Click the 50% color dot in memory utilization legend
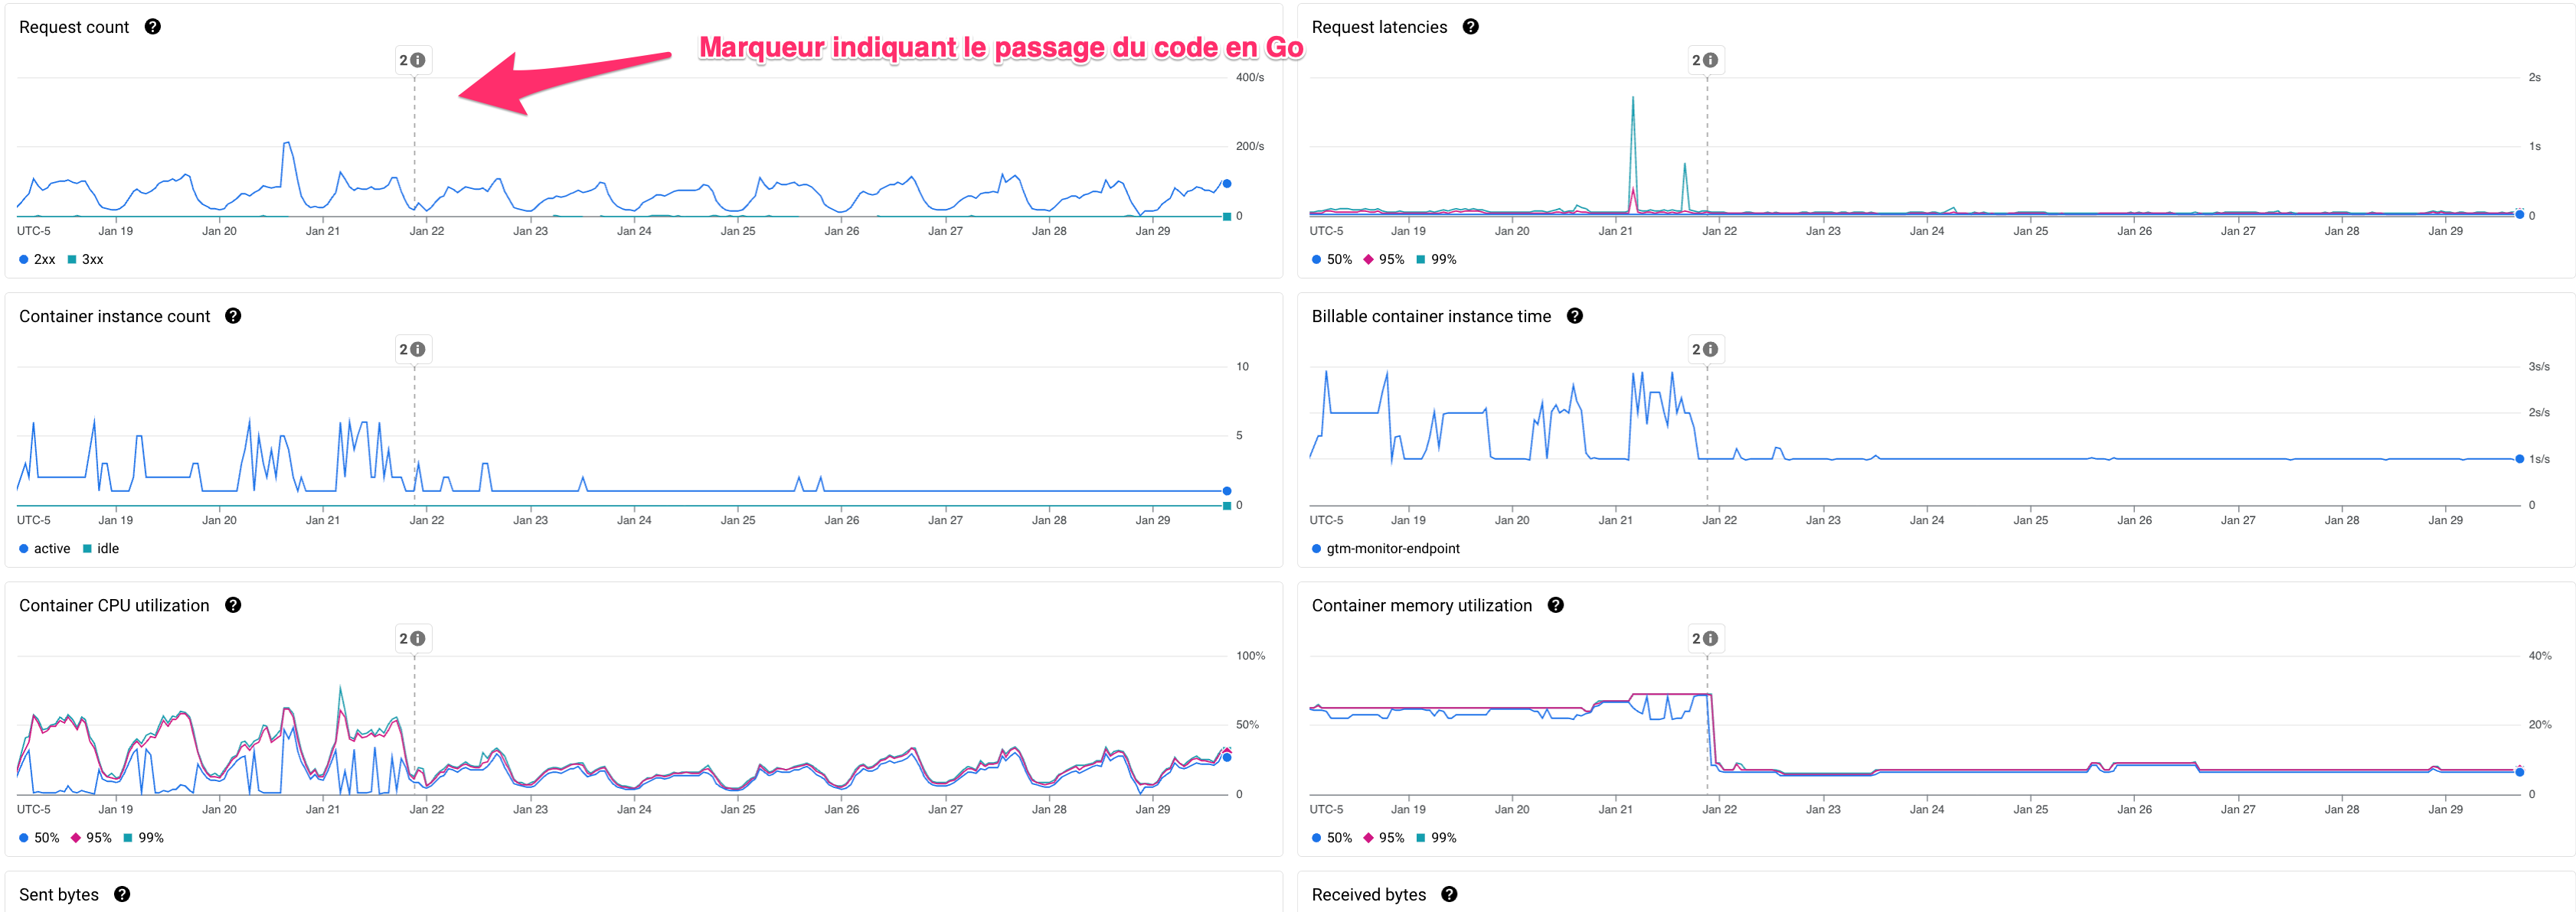Viewport: 2576px width, 912px height. tap(1316, 838)
